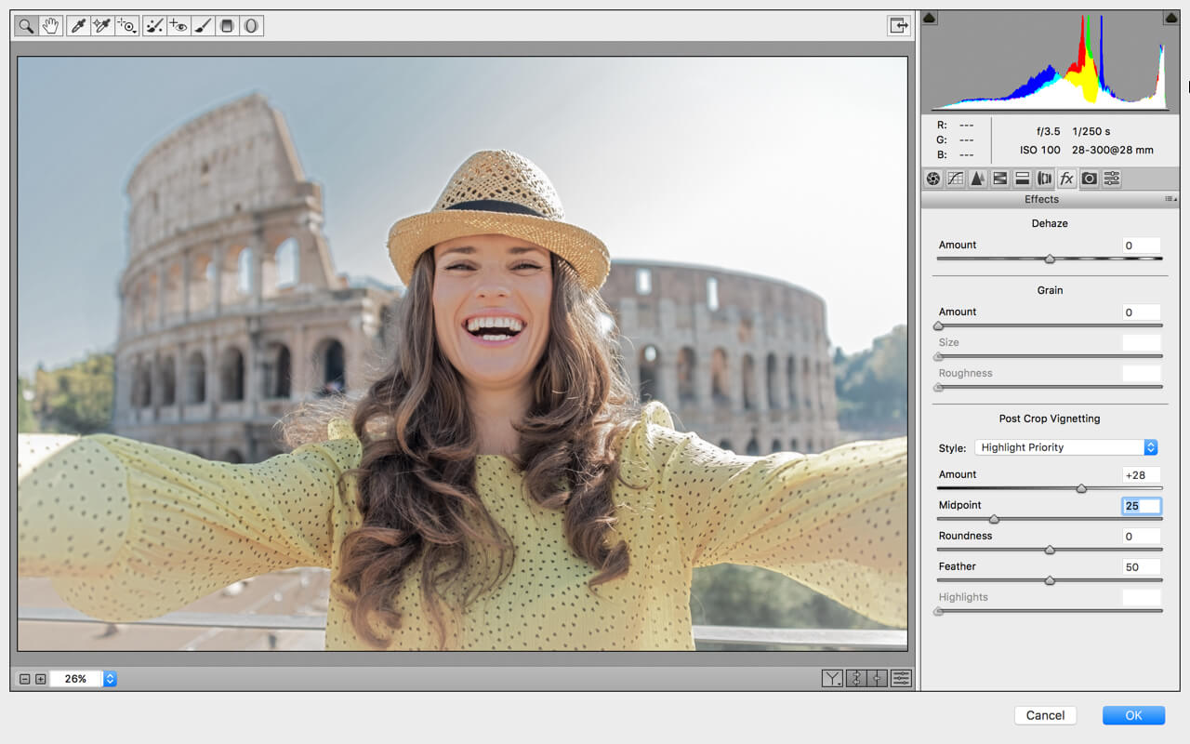This screenshot has width=1190, height=744.
Task: Open the Split Toning panel tab
Action: point(1022,179)
